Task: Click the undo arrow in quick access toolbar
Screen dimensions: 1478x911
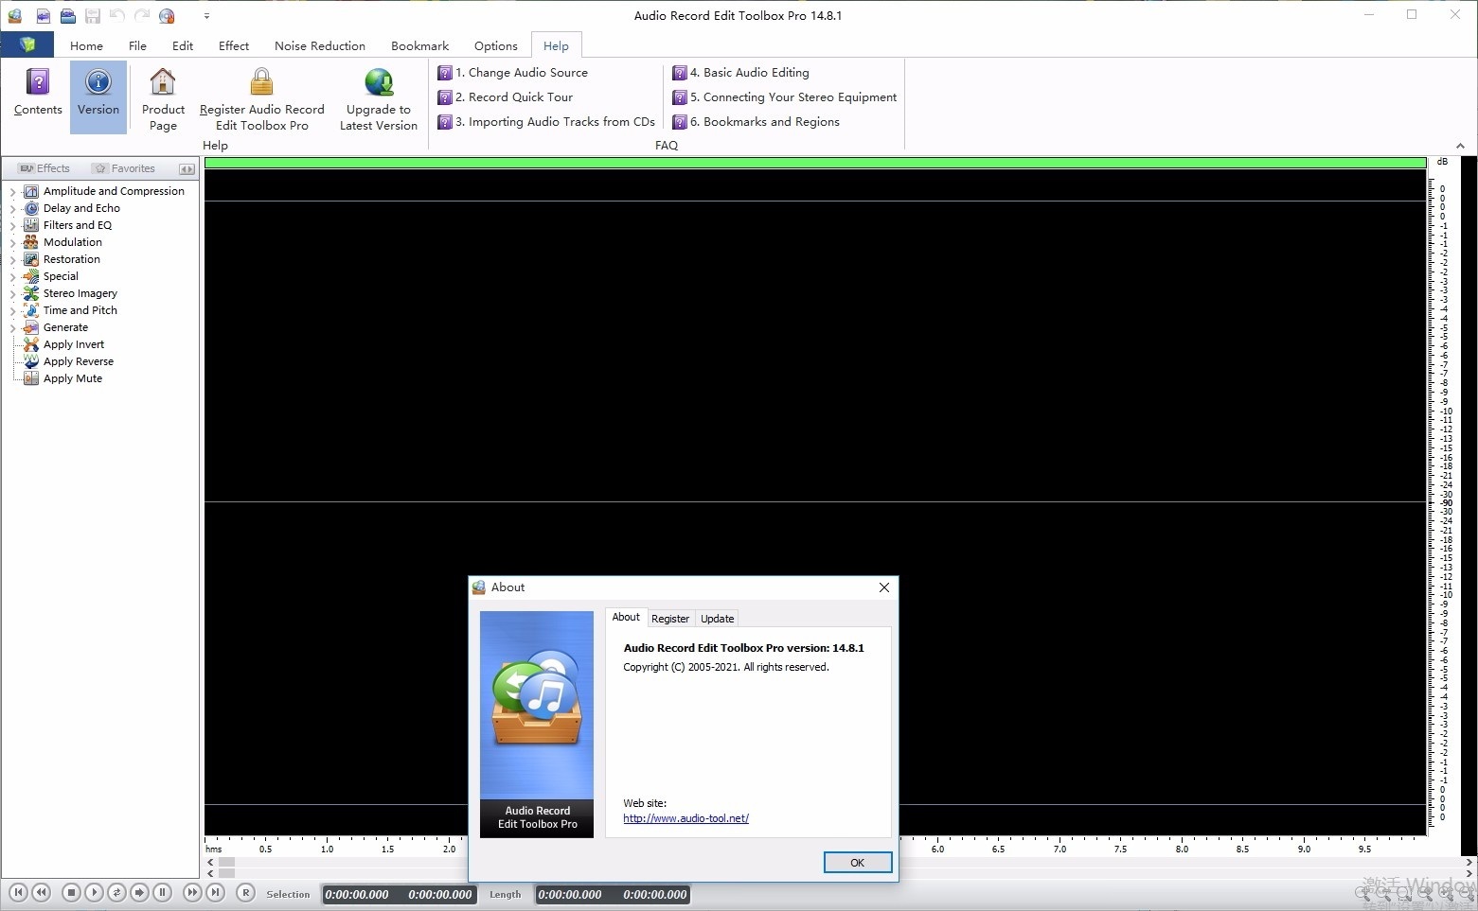Action: 117,15
